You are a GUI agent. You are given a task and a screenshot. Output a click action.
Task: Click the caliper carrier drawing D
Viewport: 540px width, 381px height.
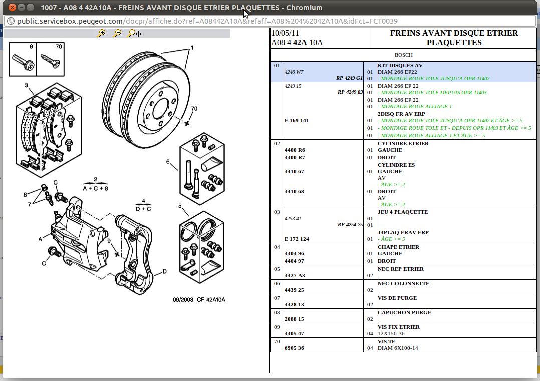click(x=134, y=255)
